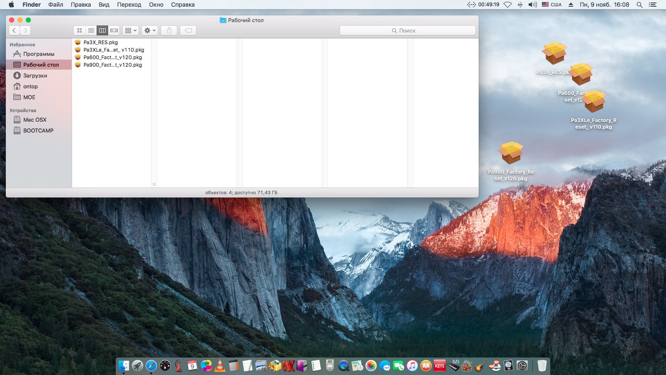The image size is (666, 375).
Task: Open Finder from the Dock
Action: tap(124, 365)
